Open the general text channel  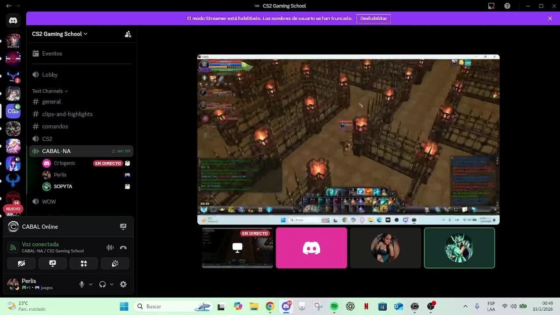click(81, 101)
